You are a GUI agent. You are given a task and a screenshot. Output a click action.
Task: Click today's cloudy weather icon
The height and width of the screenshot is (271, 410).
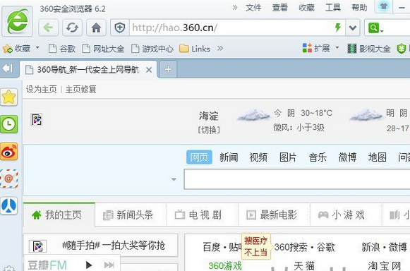point(253,114)
